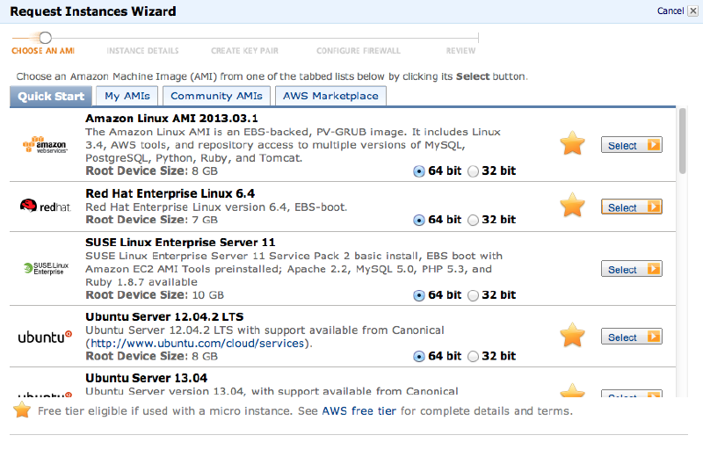
Task: Click the Ubuntu logo for Server 12.04.2 LTS
Action: (x=45, y=337)
